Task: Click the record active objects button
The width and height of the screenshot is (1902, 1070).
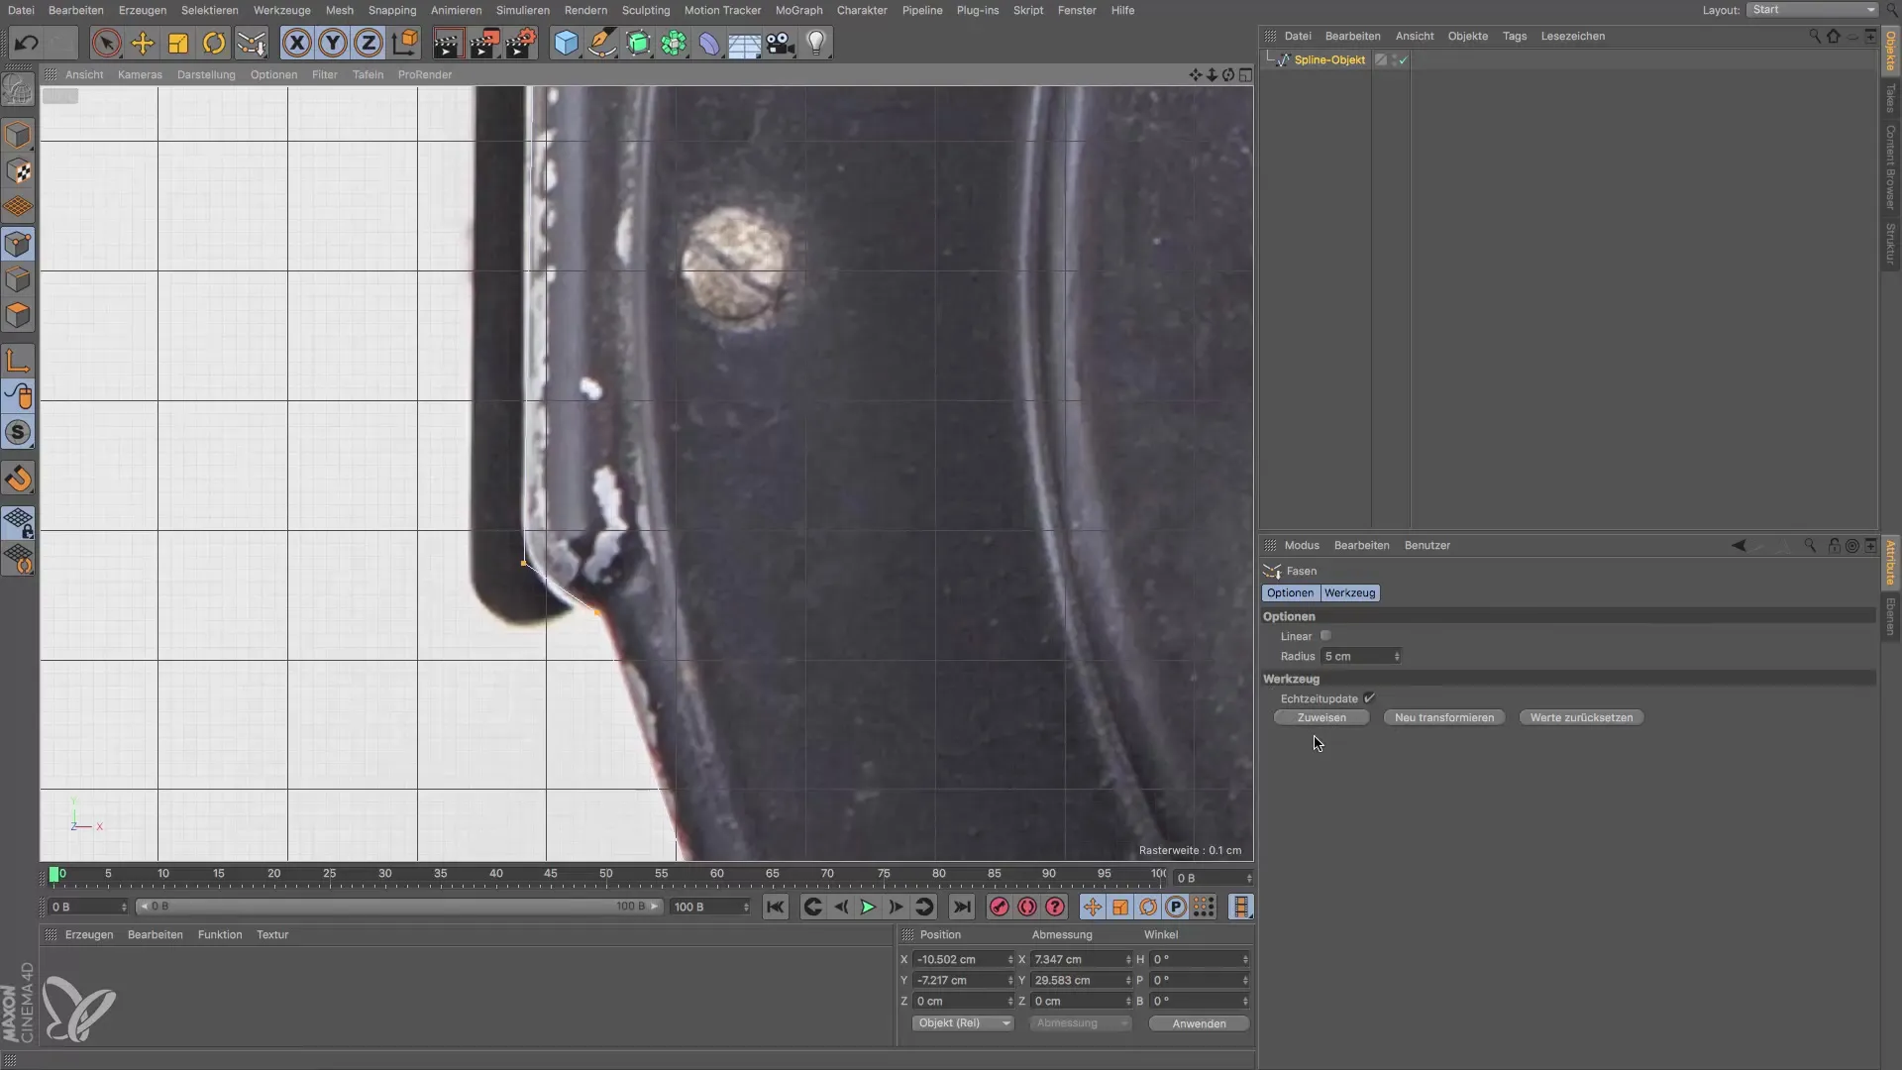Action: pyautogui.click(x=1000, y=907)
